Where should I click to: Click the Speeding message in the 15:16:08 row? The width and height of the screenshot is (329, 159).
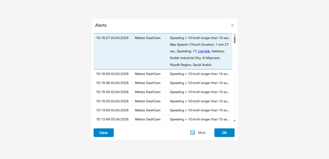click(200, 74)
